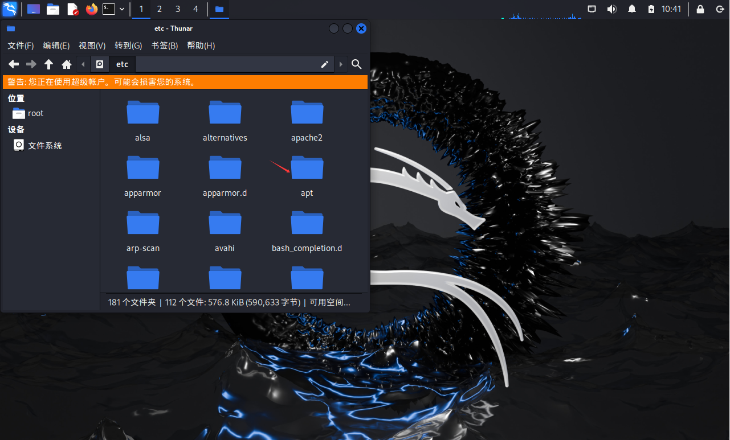Click the network connection tray icon

coord(592,9)
